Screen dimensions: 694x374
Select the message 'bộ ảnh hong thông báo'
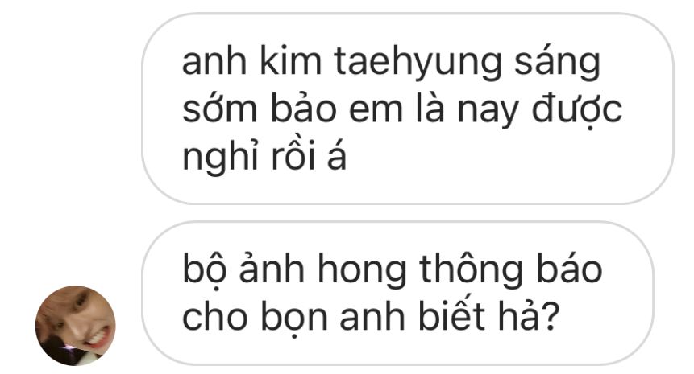click(x=398, y=294)
